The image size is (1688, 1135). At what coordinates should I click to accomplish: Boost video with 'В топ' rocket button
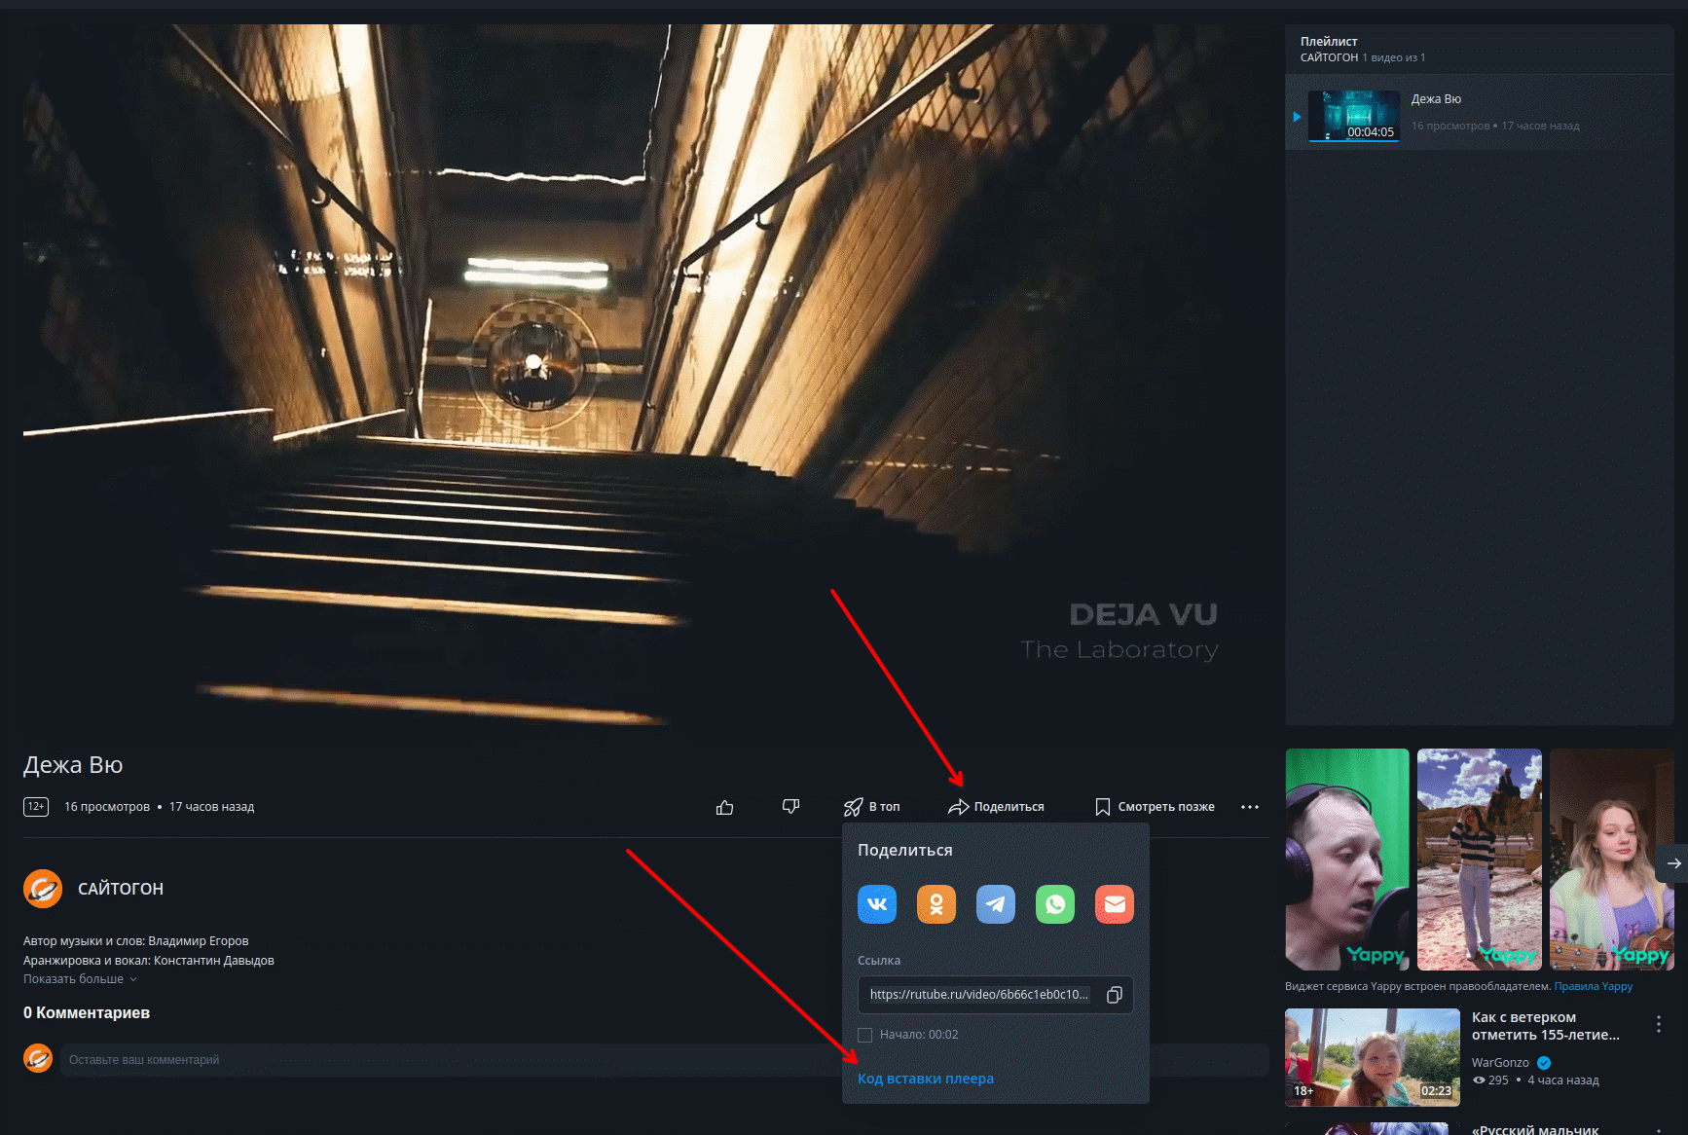[872, 807]
